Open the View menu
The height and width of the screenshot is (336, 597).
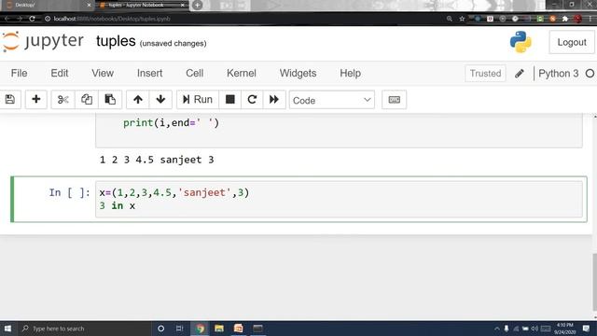[103, 73]
